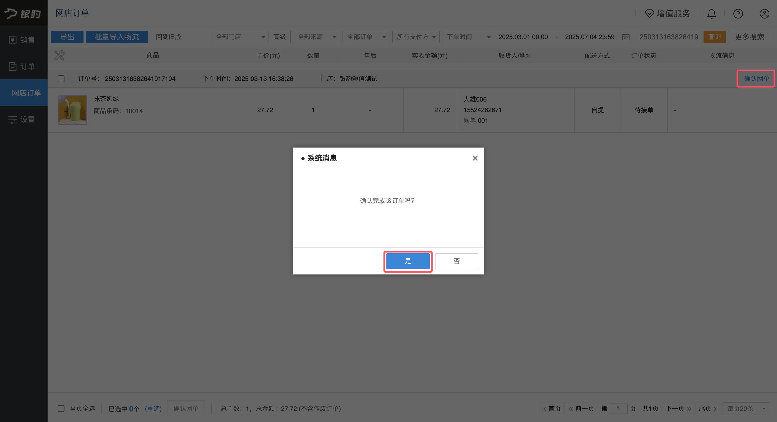777x422 pixels.
Task: Click 是 to confirm the order
Action: pyautogui.click(x=408, y=261)
